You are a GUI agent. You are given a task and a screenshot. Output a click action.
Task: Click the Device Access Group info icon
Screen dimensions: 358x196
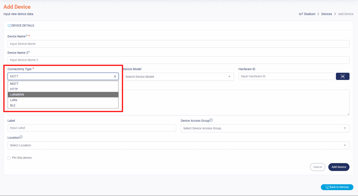pos(211,120)
